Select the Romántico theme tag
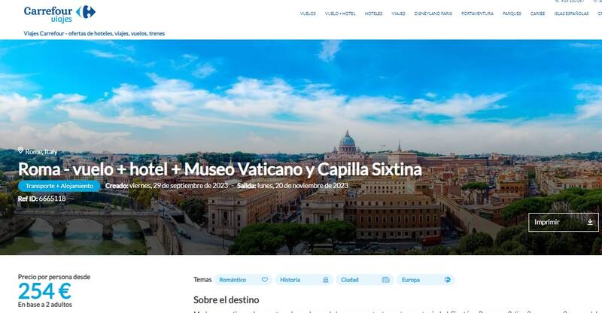This screenshot has width=602, height=313. (x=243, y=280)
